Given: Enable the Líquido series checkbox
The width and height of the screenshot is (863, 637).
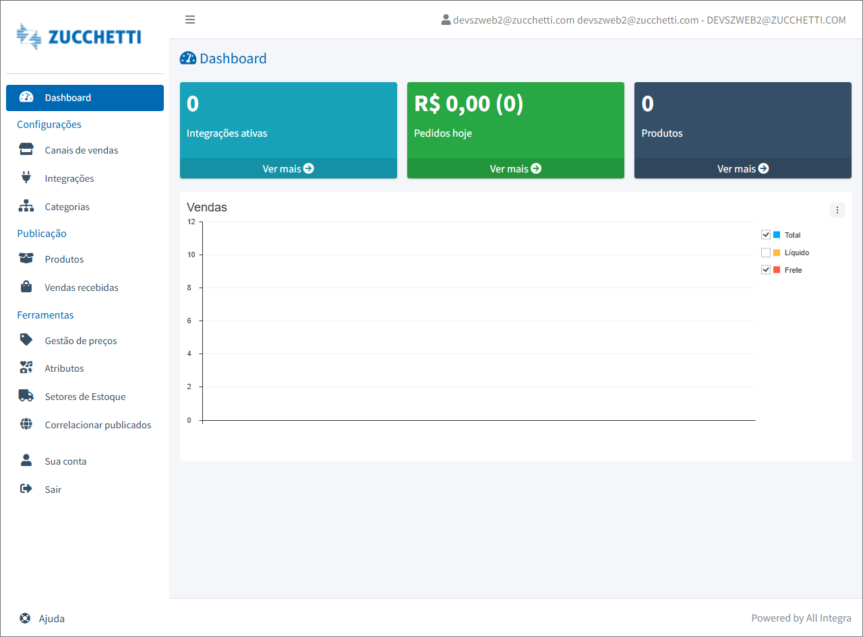Looking at the screenshot, I should tap(766, 253).
